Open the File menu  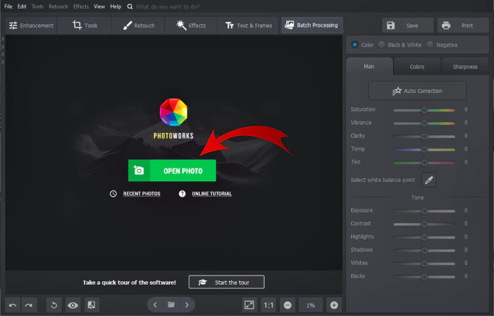(x=9, y=7)
